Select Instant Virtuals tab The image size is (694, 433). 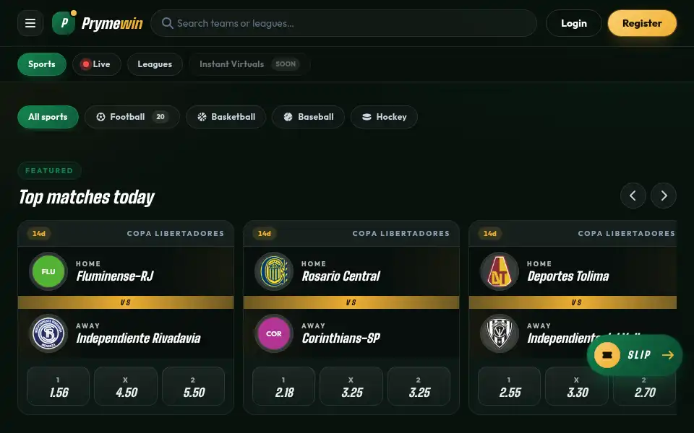(x=249, y=64)
